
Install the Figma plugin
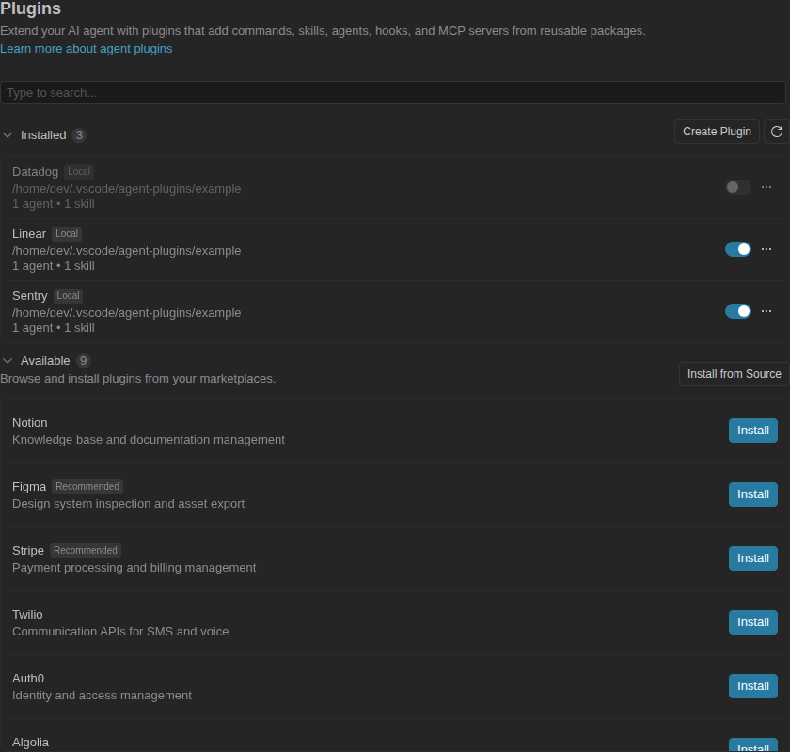[752, 494]
